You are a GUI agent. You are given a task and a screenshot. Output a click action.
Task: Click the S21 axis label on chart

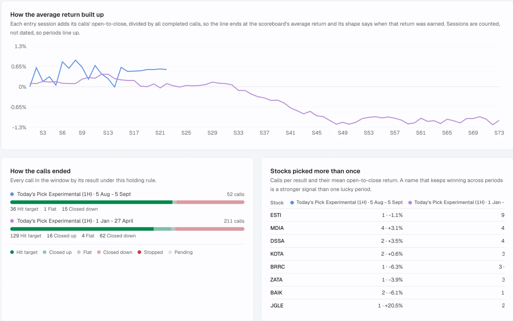[160, 133]
